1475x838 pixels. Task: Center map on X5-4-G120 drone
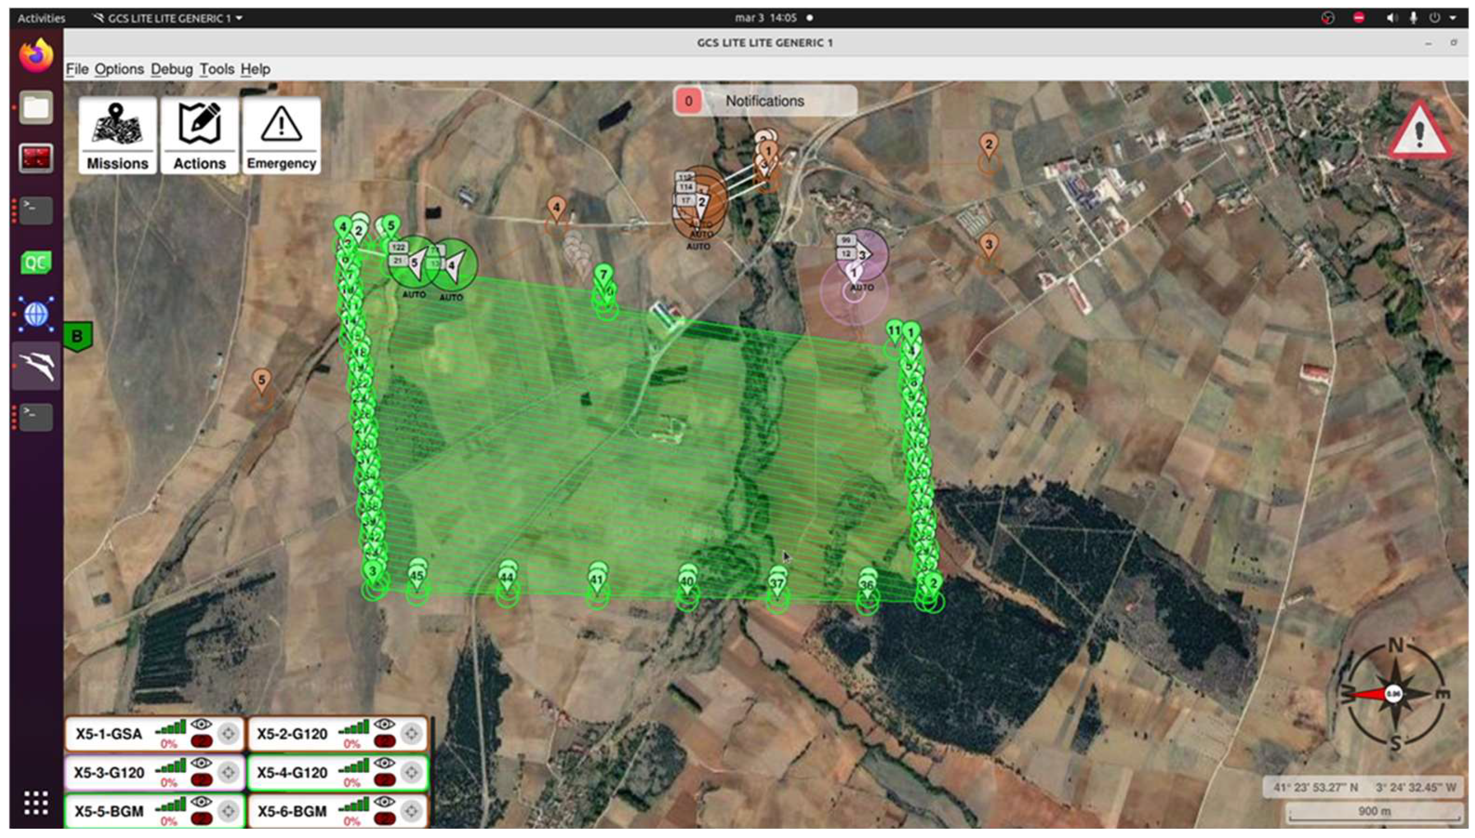(x=411, y=772)
